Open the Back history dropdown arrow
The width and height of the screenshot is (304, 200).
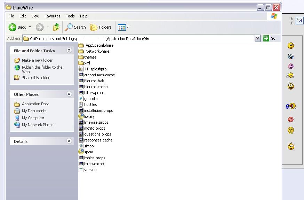tap(30, 27)
